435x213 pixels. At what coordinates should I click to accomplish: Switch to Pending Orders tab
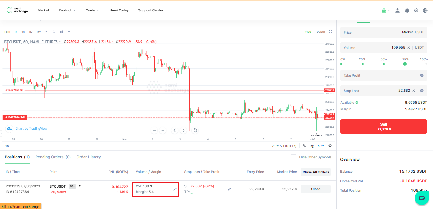click(x=53, y=157)
